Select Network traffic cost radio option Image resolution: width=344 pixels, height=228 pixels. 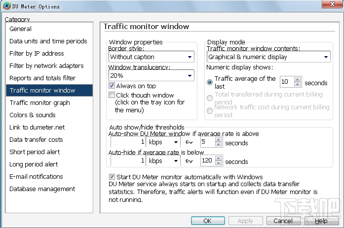click(210, 111)
